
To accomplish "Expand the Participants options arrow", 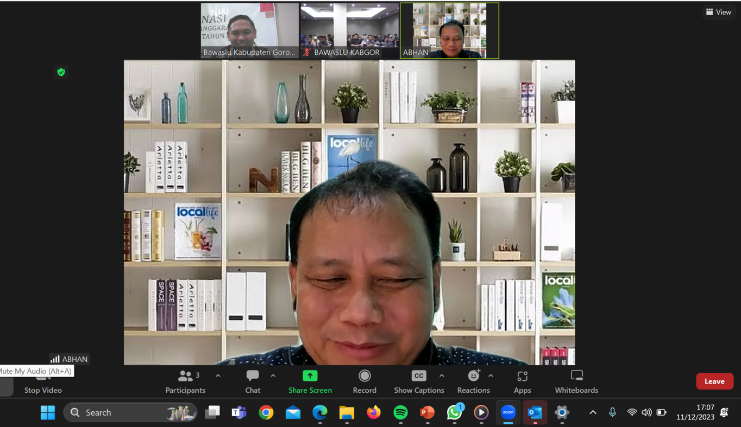I will click(x=218, y=375).
